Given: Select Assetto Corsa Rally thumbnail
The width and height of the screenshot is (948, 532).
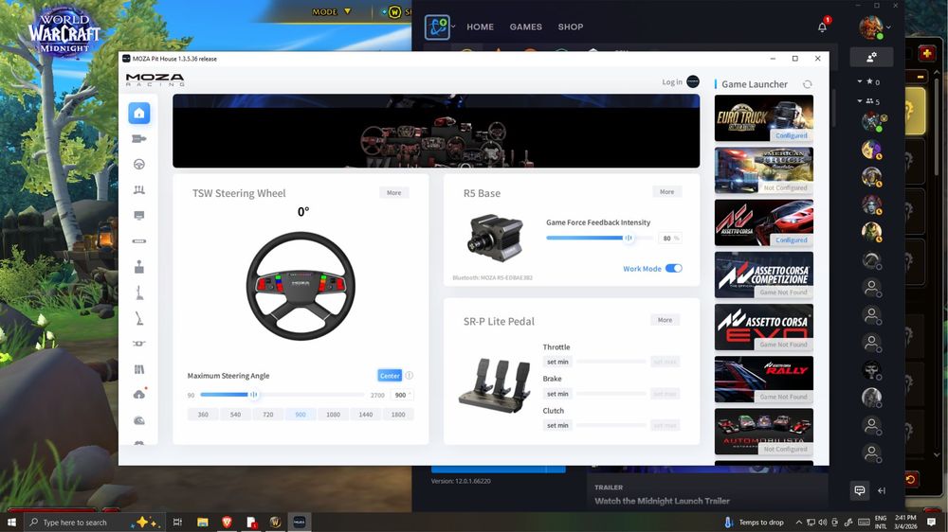Looking at the screenshot, I should (x=763, y=380).
